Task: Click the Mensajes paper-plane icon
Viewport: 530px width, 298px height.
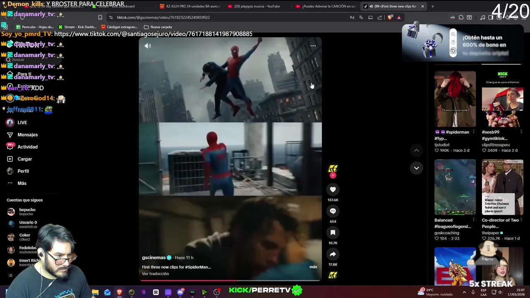Action: click(x=10, y=135)
